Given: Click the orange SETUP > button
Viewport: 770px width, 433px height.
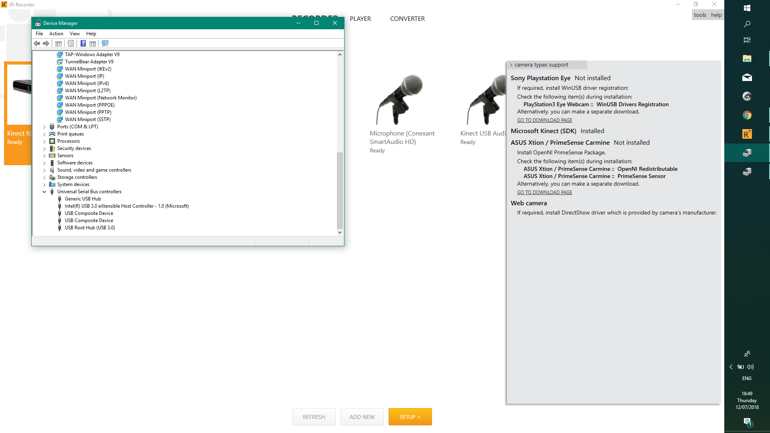Looking at the screenshot, I should tap(410, 417).
